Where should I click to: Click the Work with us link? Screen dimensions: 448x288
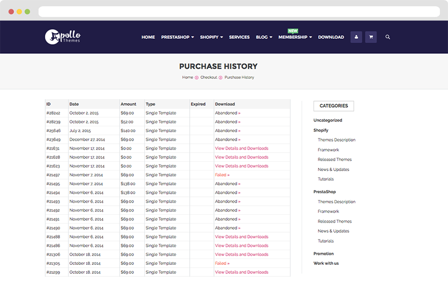[x=326, y=263]
